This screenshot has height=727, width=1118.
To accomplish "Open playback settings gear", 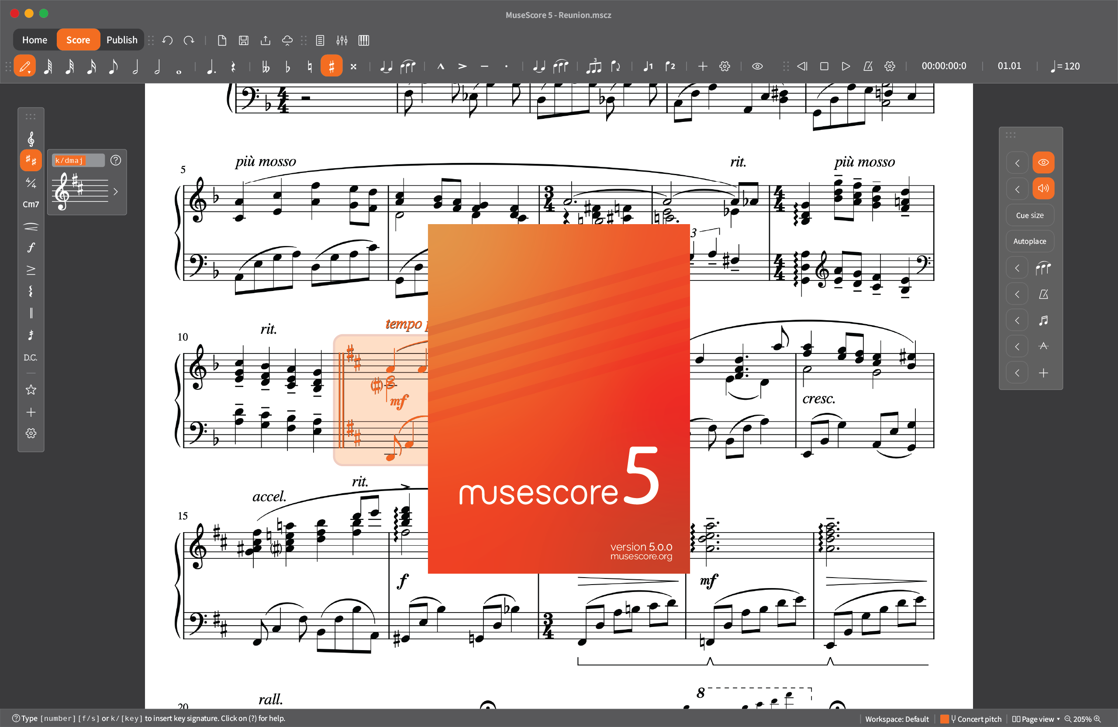I will pos(890,66).
